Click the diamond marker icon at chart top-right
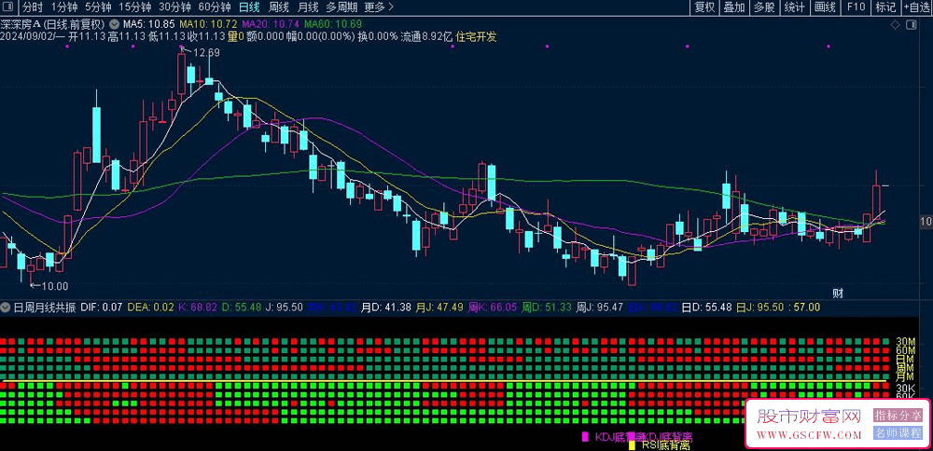The width and height of the screenshot is (933, 451). click(x=895, y=24)
